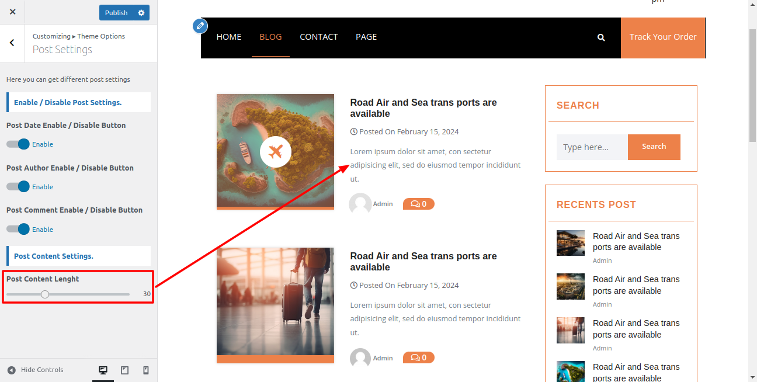
Task: Click the Publish button
Action: 116,13
